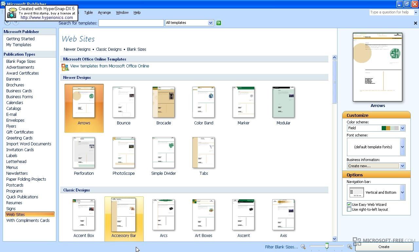419x252 pixels.
Task: Jump to Newer Designs section link
Action: click(x=77, y=49)
